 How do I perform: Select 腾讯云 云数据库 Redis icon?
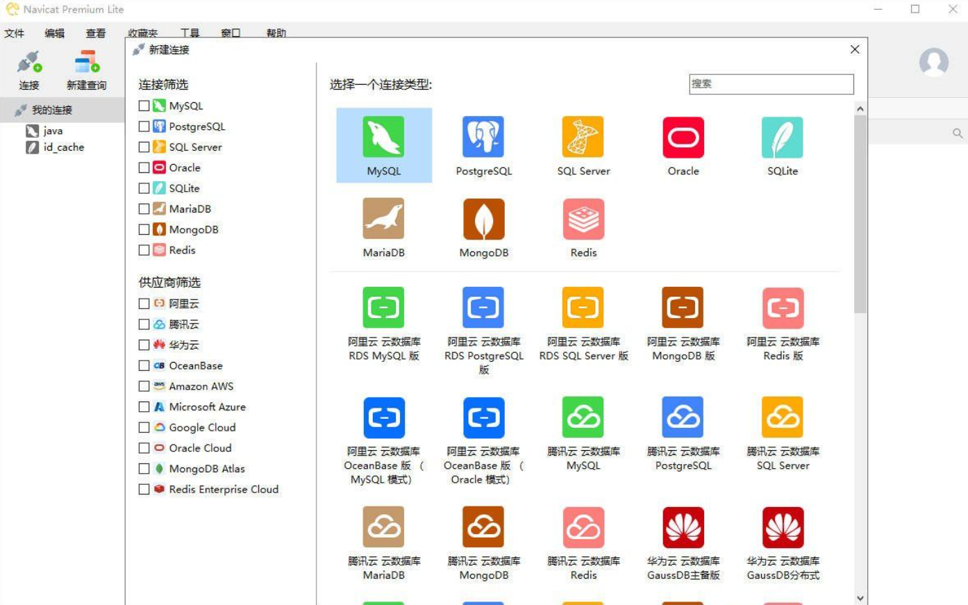(583, 527)
